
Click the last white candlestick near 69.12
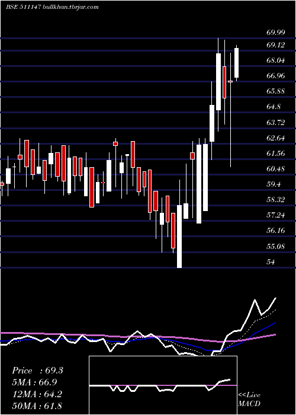tap(236, 63)
